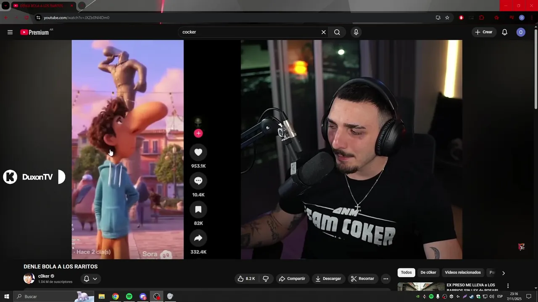Clear the search box with the X icon
Screen dimensions: 538x302
coord(324,32)
